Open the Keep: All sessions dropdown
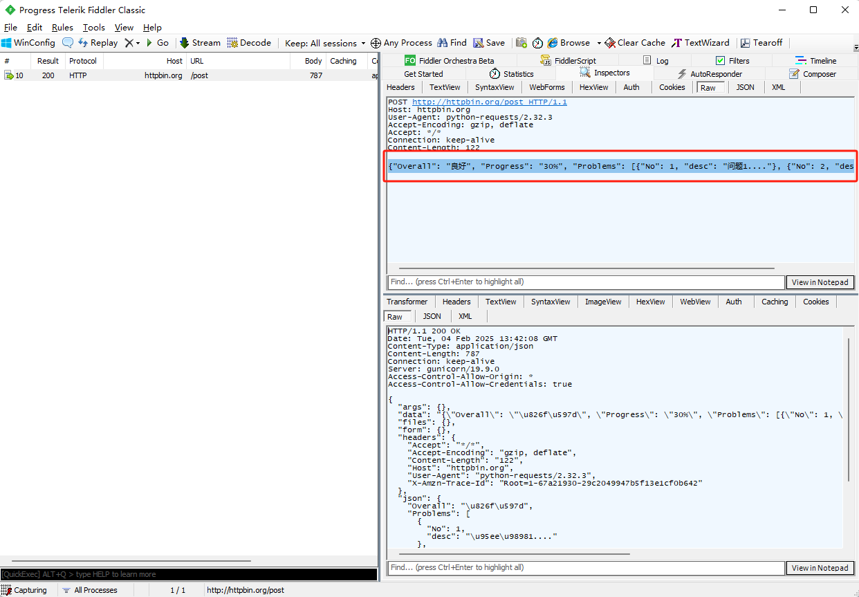This screenshot has height=597, width=859. click(x=325, y=43)
